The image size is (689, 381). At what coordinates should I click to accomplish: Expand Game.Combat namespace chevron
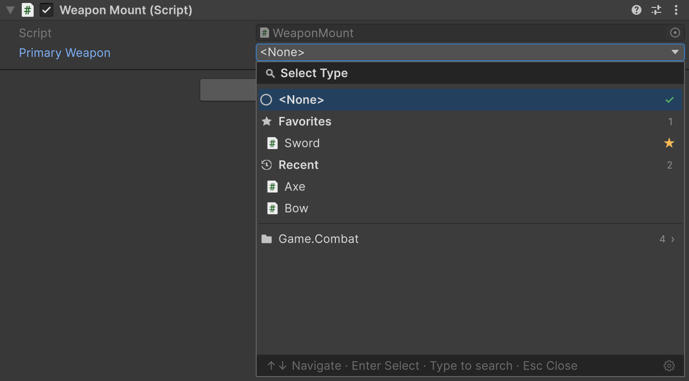click(673, 239)
